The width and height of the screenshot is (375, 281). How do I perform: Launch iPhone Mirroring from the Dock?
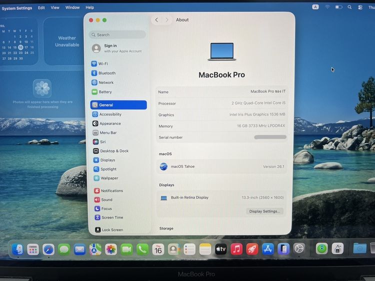click(283, 249)
